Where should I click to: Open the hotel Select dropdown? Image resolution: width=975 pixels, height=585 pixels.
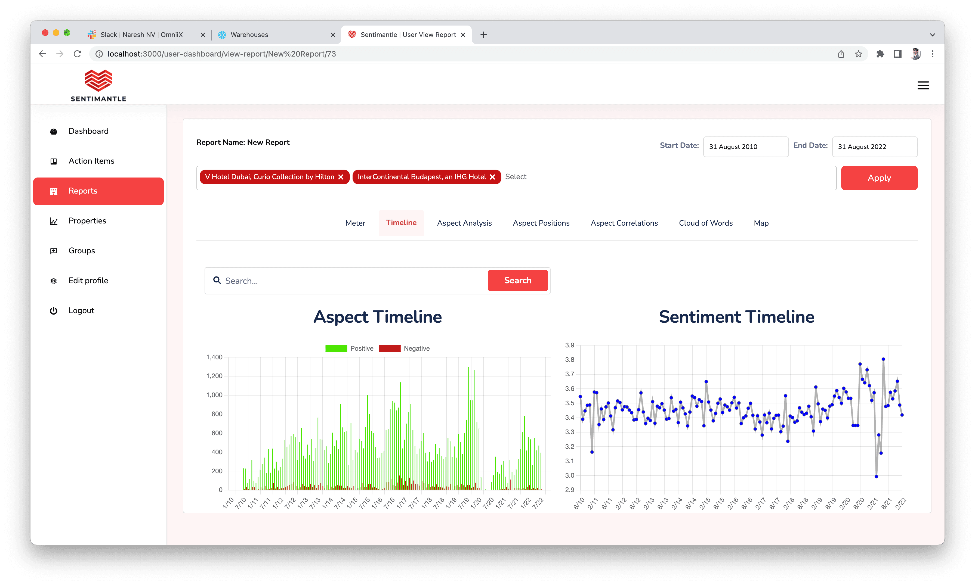point(552,177)
